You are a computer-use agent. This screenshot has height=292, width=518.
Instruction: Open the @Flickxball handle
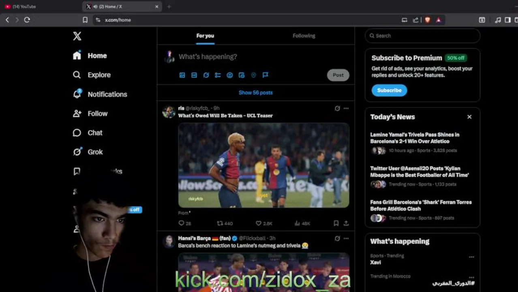point(252,238)
